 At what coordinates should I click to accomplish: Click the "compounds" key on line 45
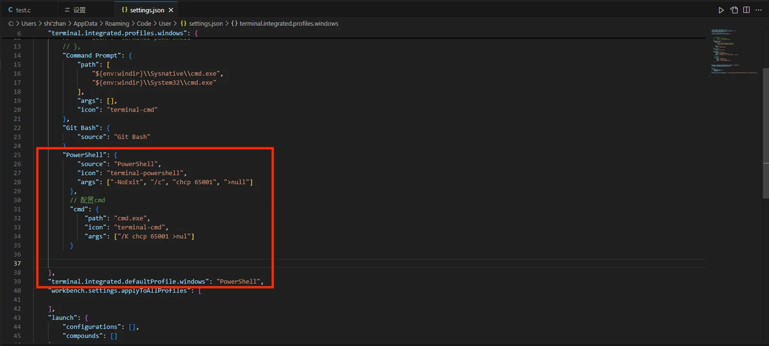(83, 336)
